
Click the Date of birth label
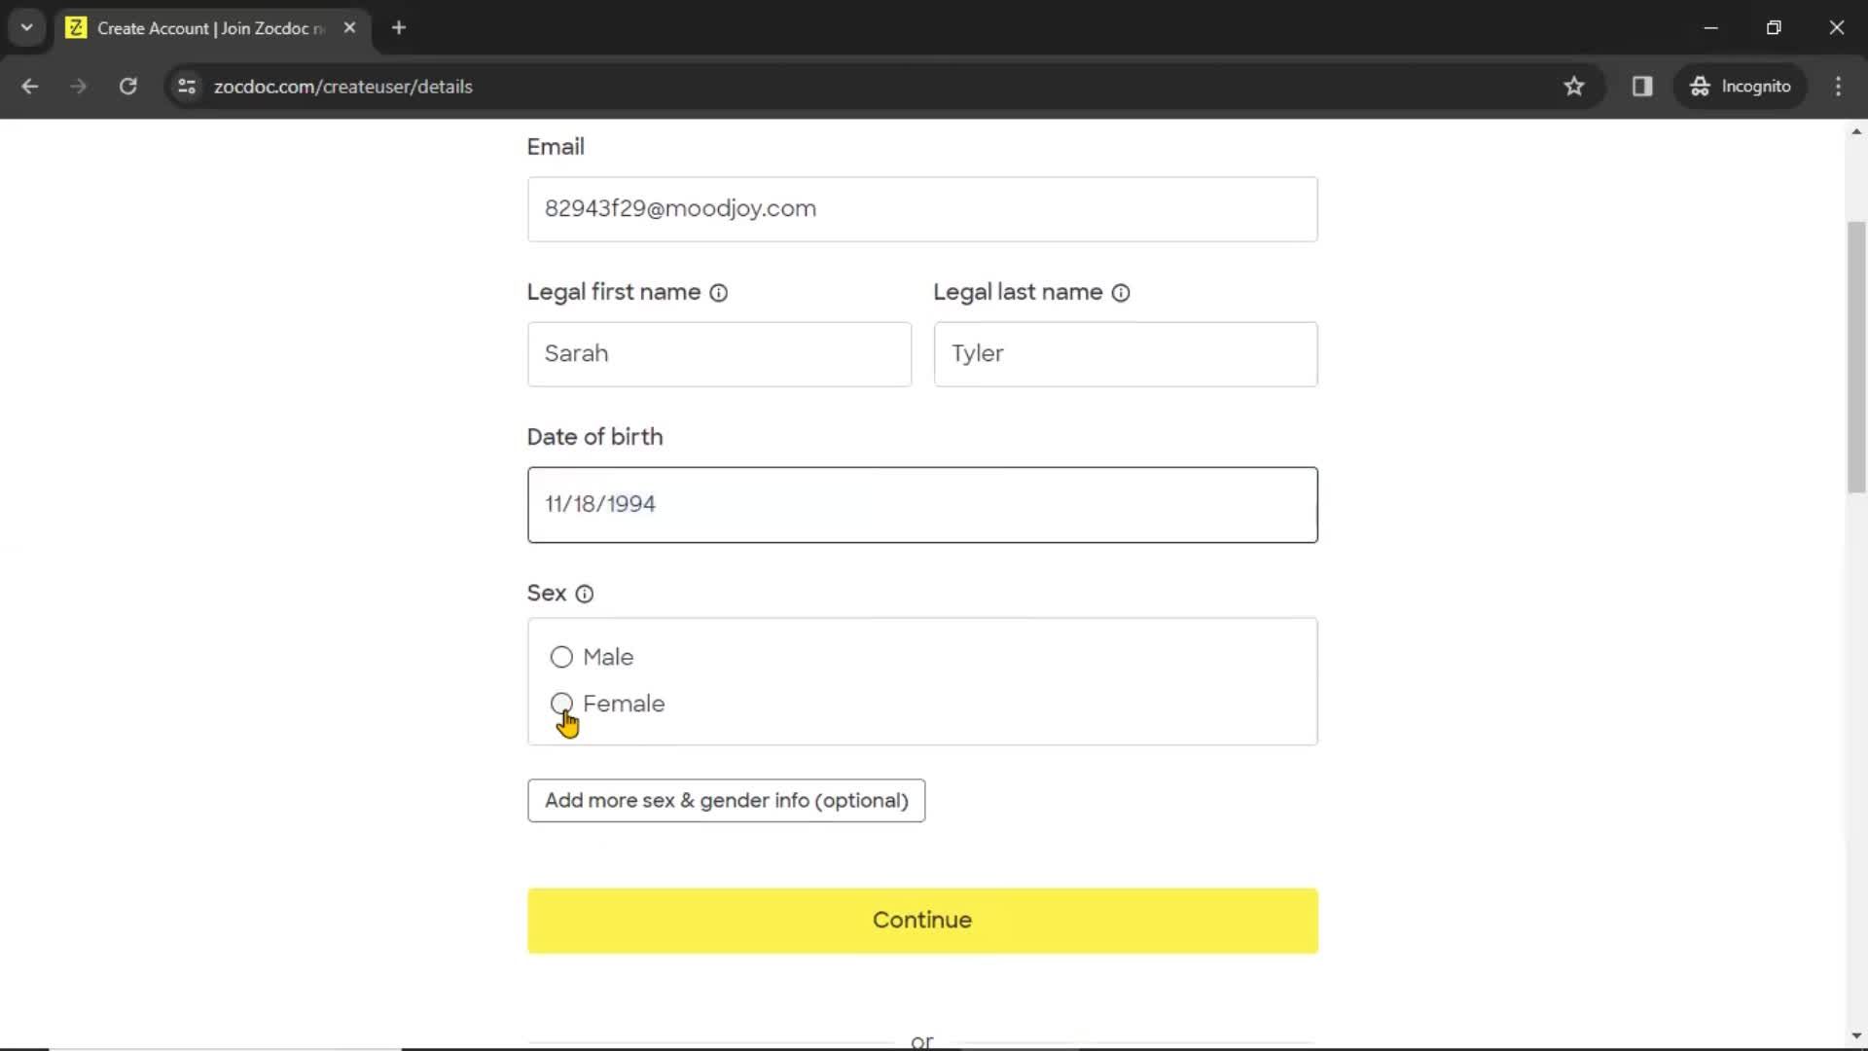coord(594,437)
